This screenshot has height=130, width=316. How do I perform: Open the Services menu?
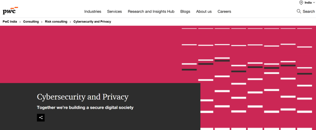(114, 11)
